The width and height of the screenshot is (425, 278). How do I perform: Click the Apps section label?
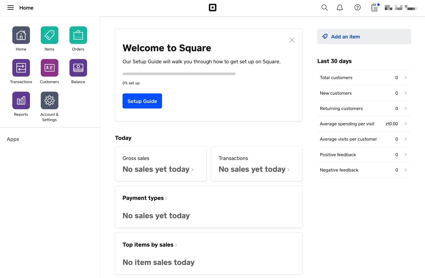tap(13, 139)
